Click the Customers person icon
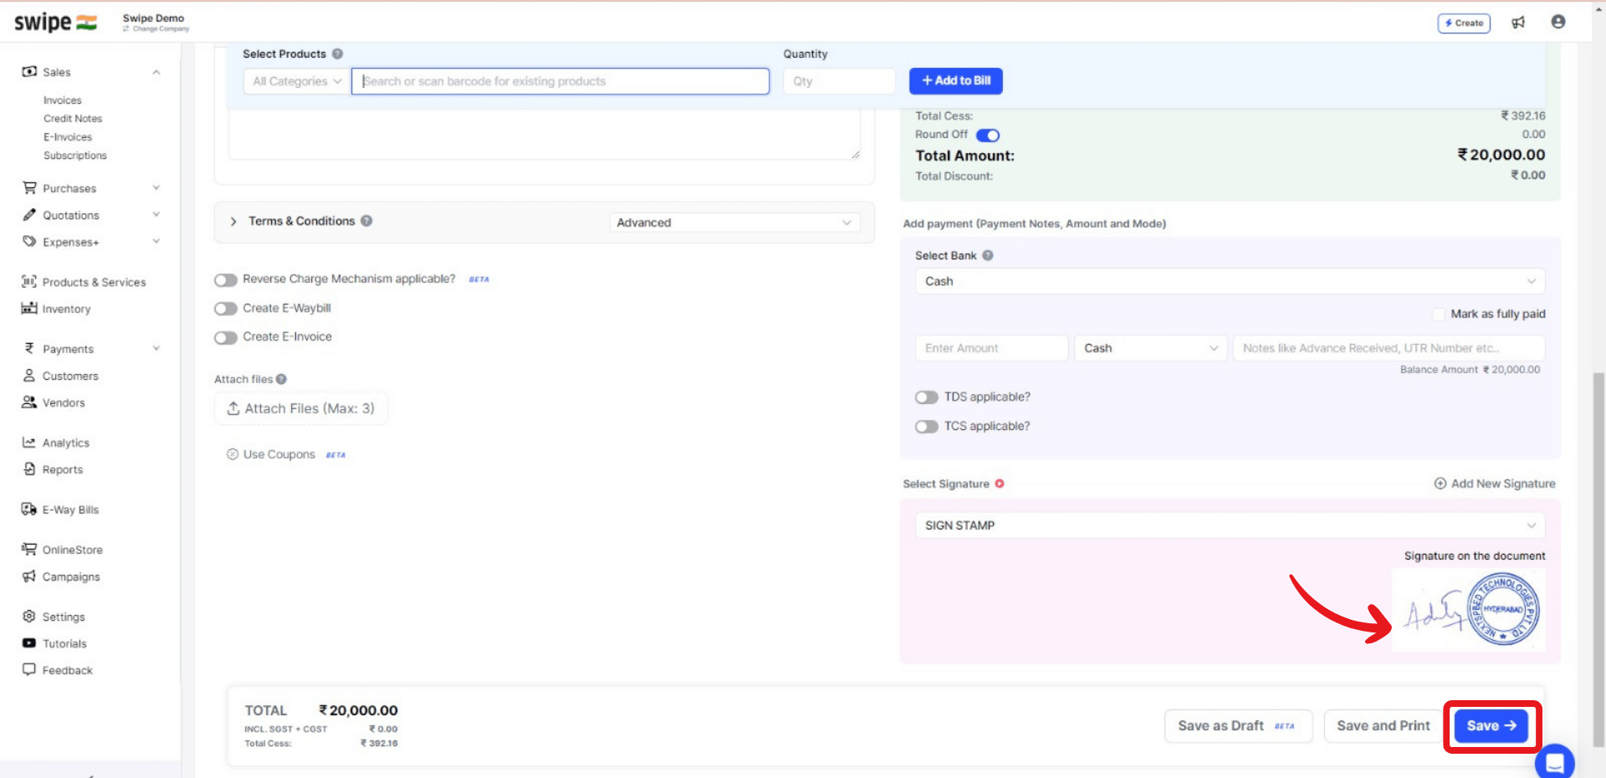The image size is (1606, 778). tap(29, 376)
